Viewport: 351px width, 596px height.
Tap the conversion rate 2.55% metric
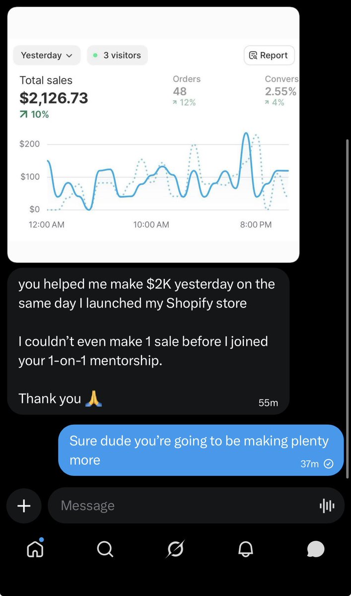tap(281, 91)
